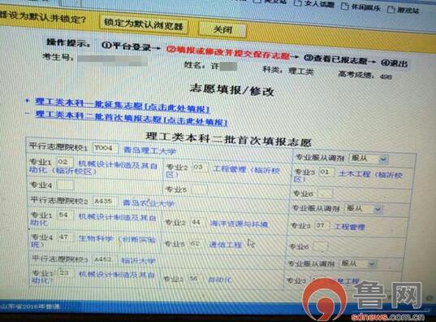Open the 女人话题 bookmark
Viewport: 436px width, 322px height.
coord(314,4)
